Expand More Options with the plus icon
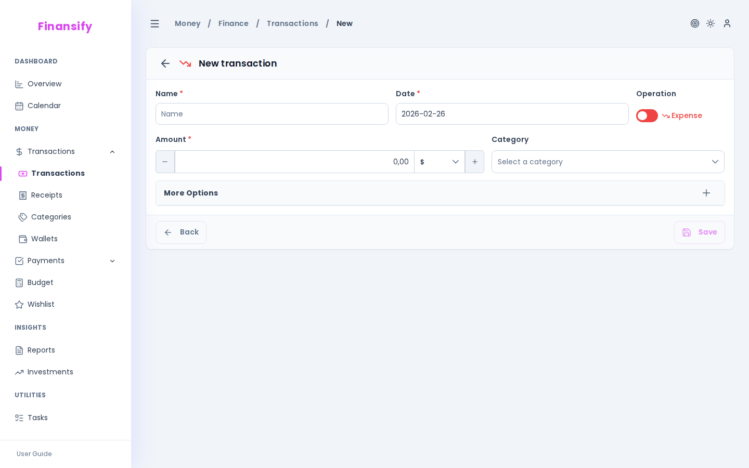This screenshot has height=468, width=749. click(706, 193)
